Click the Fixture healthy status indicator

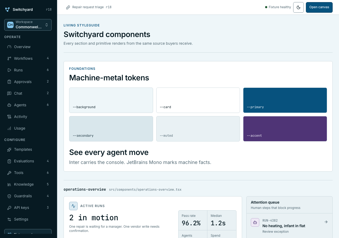(x=278, y=7)
